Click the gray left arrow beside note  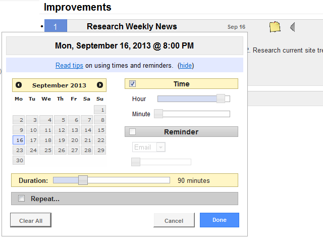pos(292,27)
